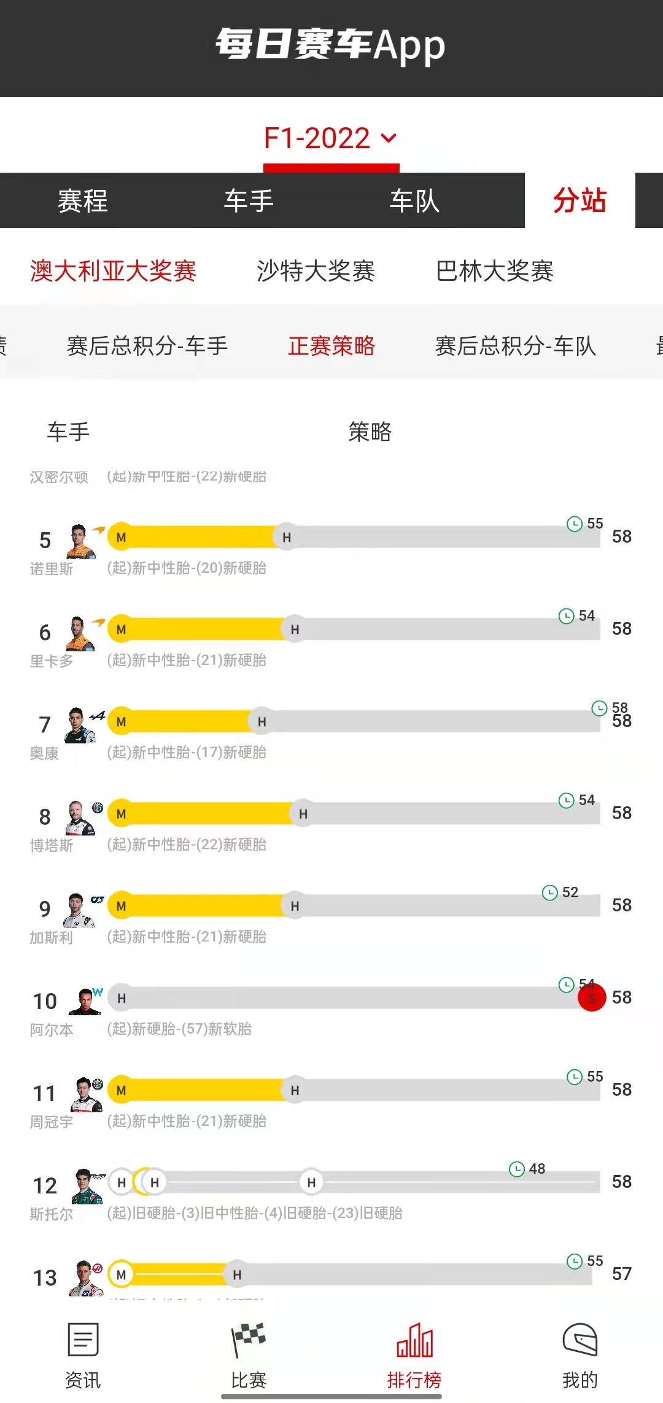Switch to the 车手 tab
The height and width of the screenshot is (1403, 663).
[249, 201]
